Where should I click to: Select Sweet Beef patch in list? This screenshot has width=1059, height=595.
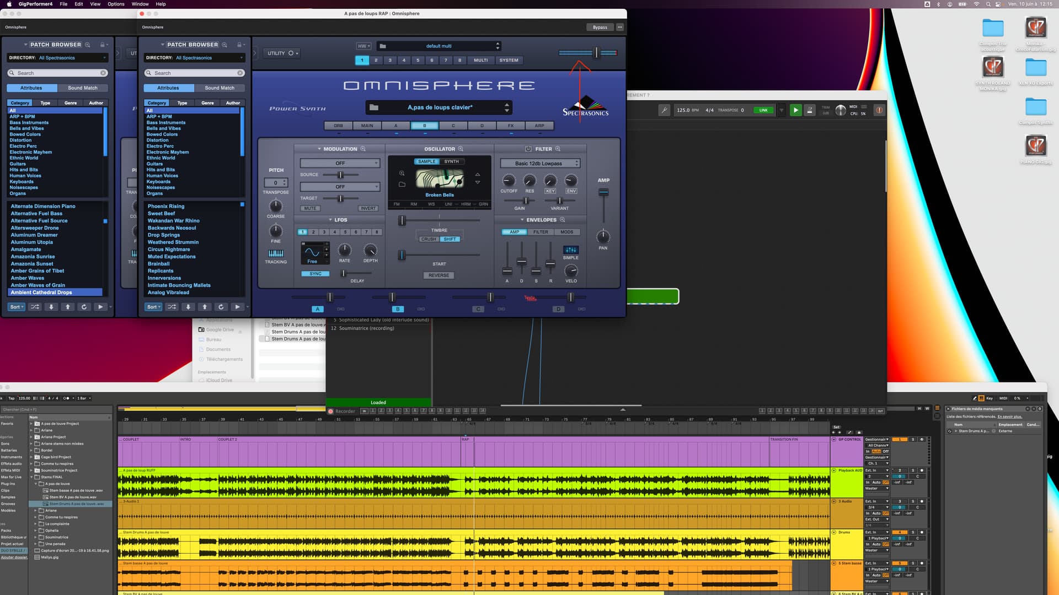pyautogui.click(x=161, y=213)
